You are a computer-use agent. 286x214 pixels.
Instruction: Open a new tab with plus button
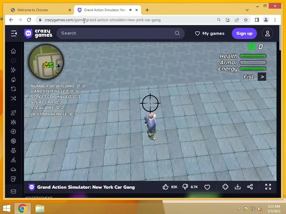pyautogui.click(x=147, y=10)
